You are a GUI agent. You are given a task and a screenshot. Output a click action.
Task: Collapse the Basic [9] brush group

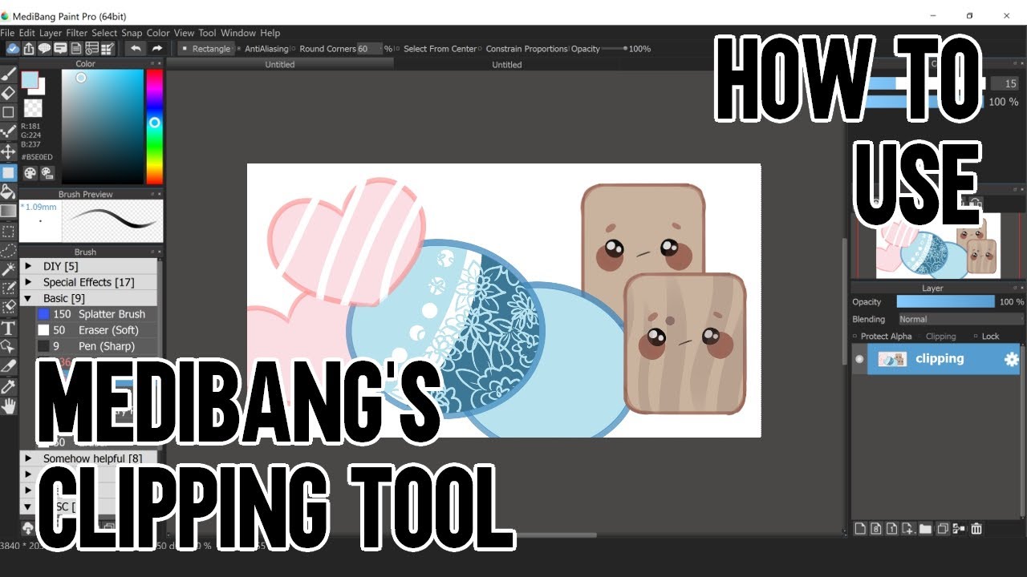[28, 298]
